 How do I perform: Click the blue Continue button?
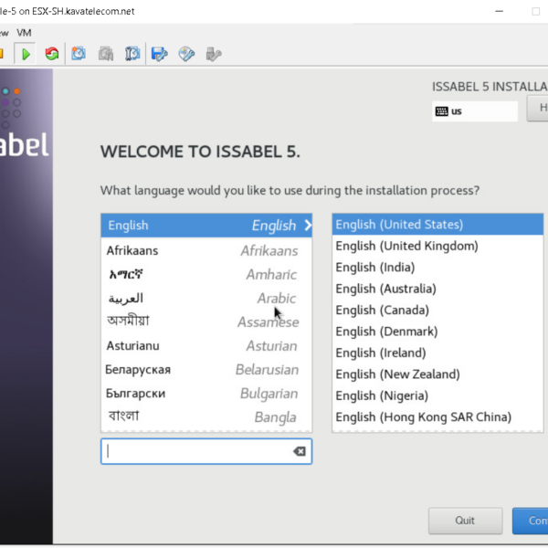pyautogui.click(x=530, y=521)
